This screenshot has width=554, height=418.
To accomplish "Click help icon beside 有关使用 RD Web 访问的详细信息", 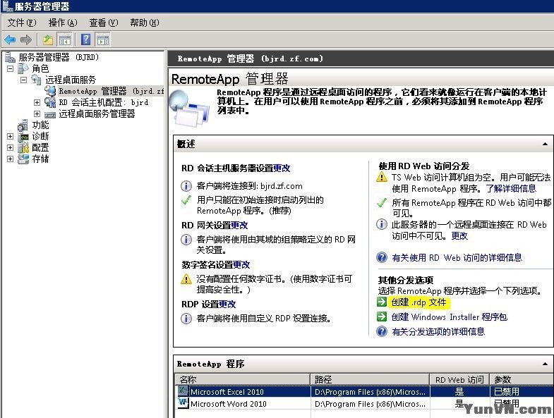I will coord(382,257).
